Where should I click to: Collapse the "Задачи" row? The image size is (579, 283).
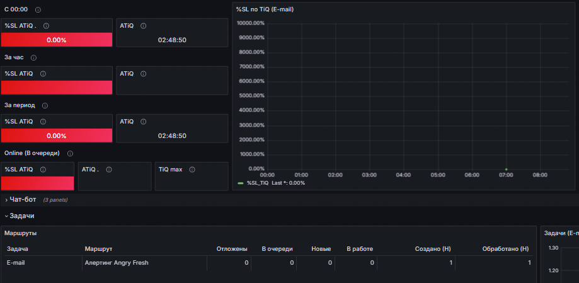click(22, 216)
